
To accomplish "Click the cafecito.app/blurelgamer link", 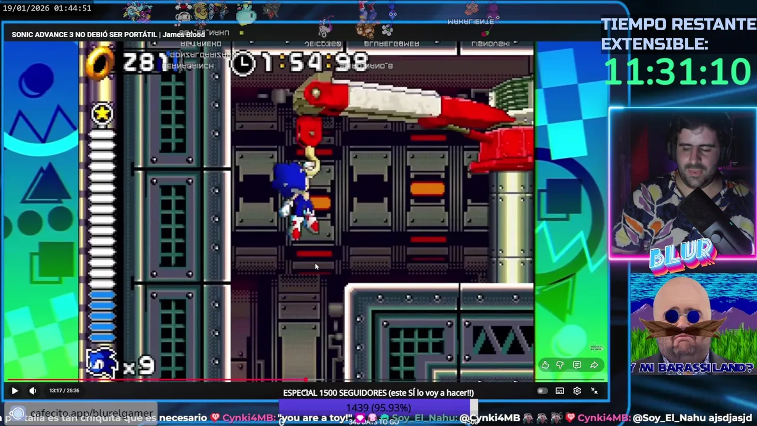I will tap(91, 413).
